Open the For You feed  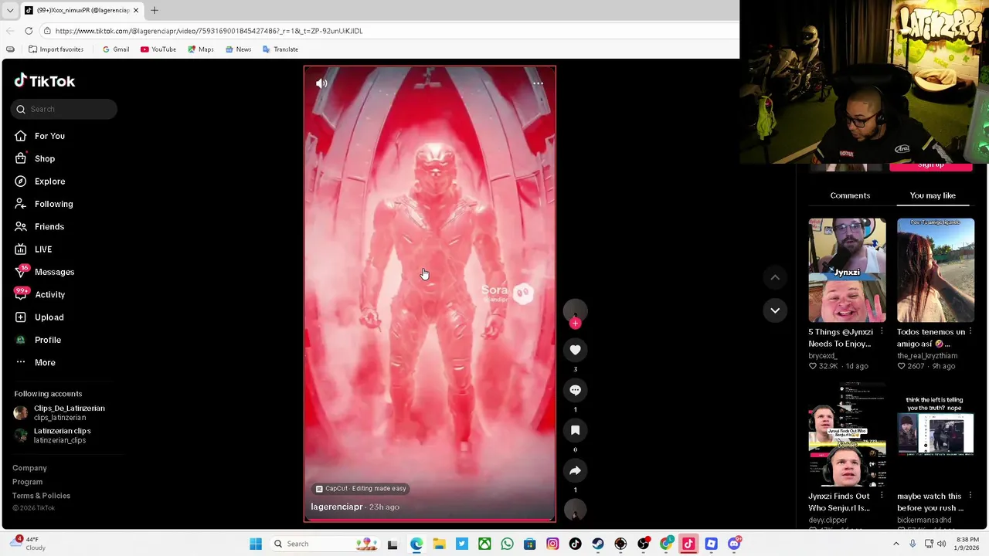[x=49, y=136]
